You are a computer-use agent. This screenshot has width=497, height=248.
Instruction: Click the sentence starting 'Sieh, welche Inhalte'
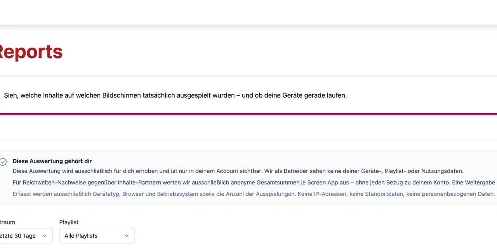pyautogui.click(x=175, y=95)
